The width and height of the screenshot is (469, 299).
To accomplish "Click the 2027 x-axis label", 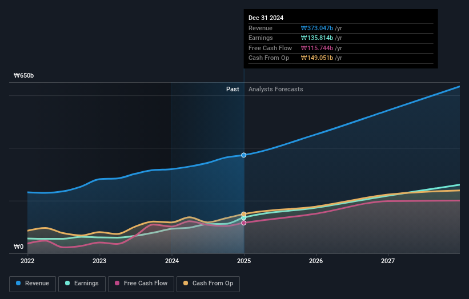I will (388, 261).
